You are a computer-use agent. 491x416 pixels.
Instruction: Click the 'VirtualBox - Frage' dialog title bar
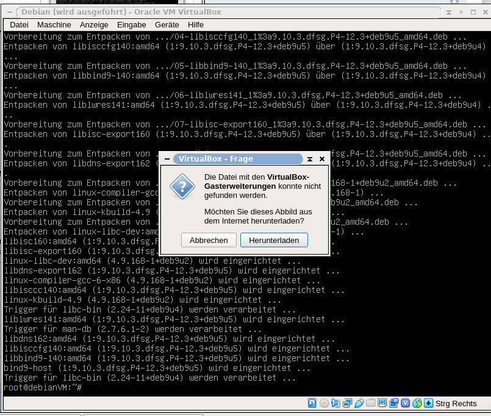pyautogui.click(x=238, y=159)
